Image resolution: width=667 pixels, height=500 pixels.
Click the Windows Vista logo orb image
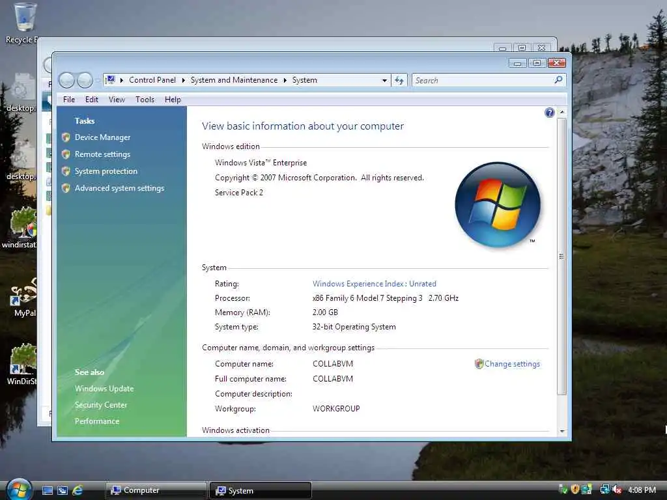498,204
